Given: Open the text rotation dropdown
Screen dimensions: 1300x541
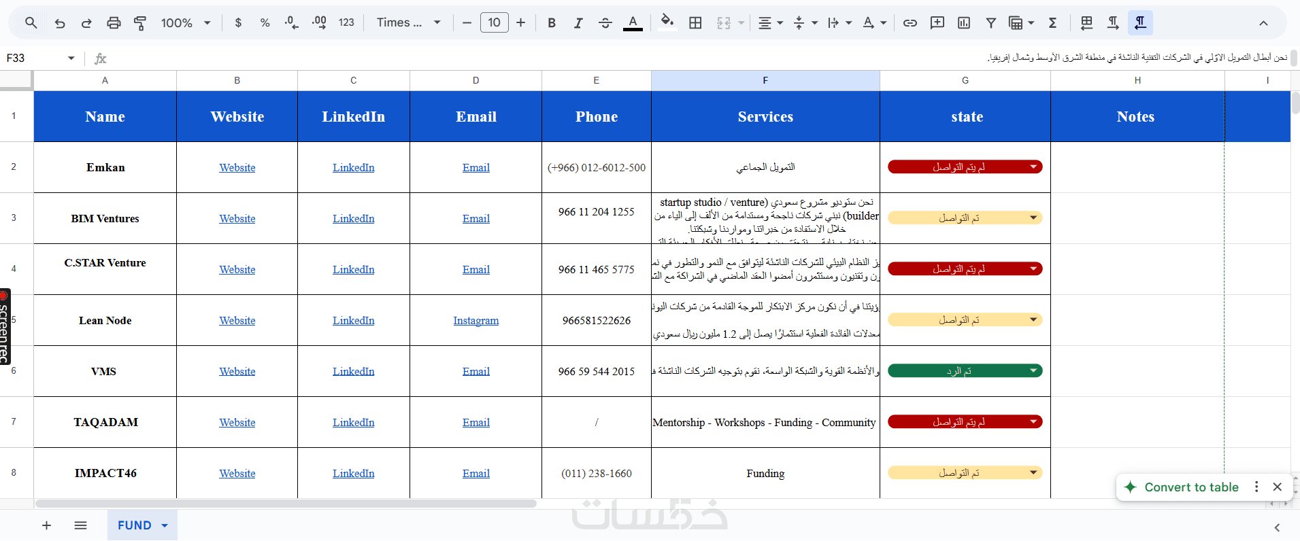Looking at the screenshot, I should point(874,23).
